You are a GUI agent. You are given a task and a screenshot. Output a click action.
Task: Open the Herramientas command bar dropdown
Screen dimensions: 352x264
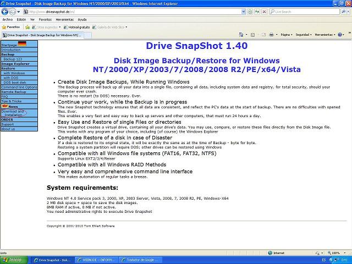tap(325, 35)
